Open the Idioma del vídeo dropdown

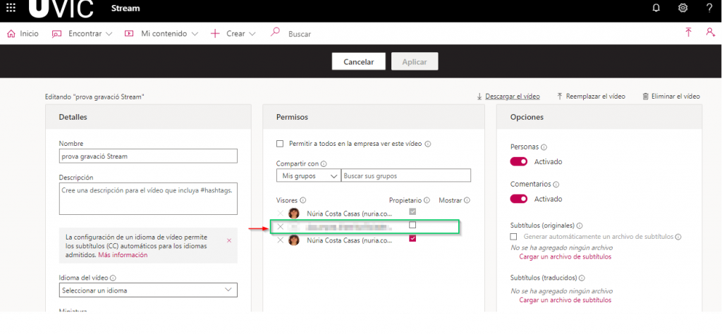click(148, 290)
